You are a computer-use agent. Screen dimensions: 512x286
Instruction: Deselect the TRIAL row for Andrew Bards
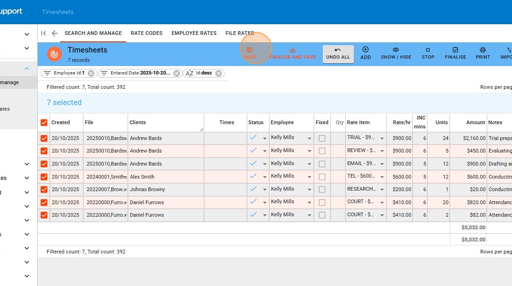point(44,139)
